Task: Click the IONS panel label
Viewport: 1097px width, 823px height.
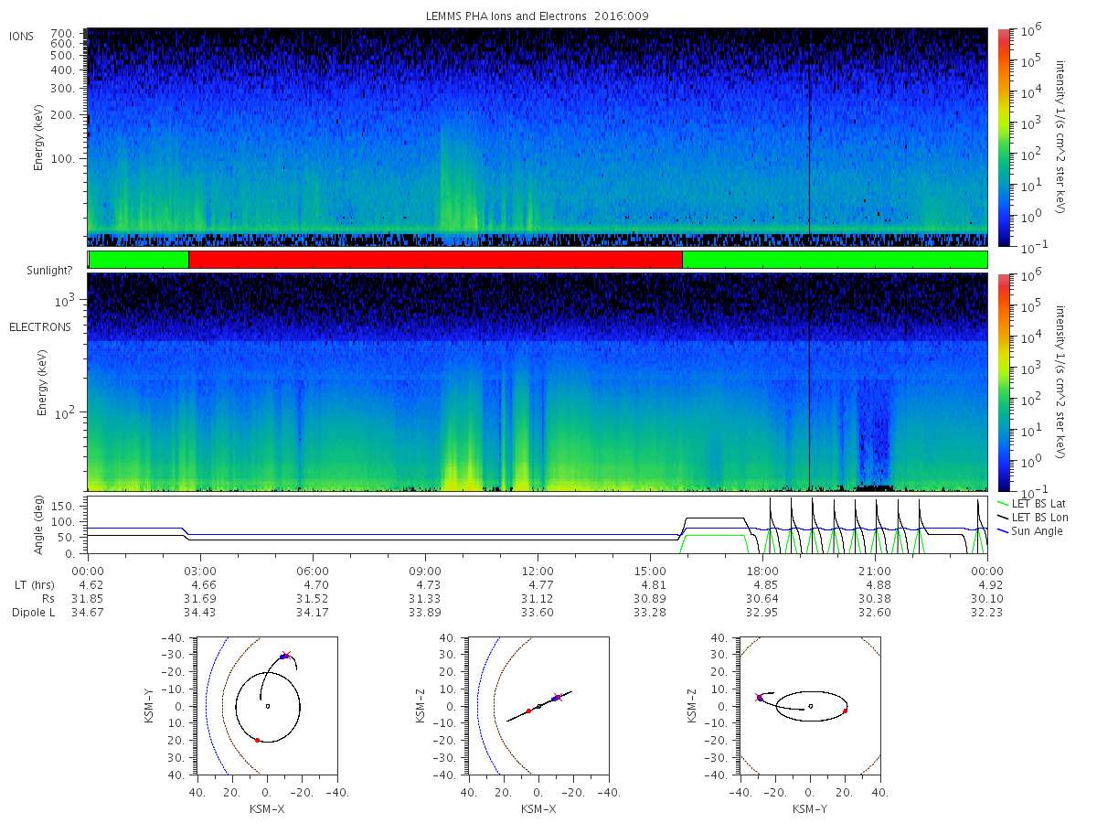Action: click(x=22, y=37)
